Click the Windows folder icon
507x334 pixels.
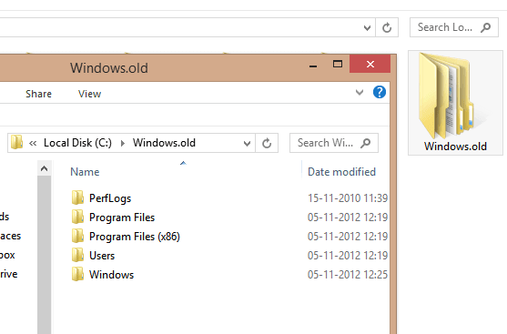pos(77,274)
